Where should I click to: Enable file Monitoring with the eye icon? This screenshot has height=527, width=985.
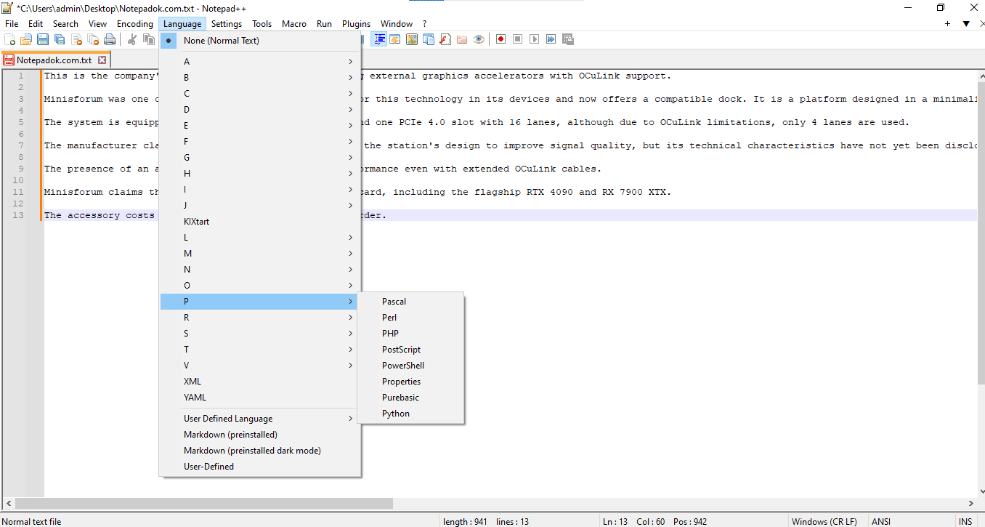[x=478, y=39]
